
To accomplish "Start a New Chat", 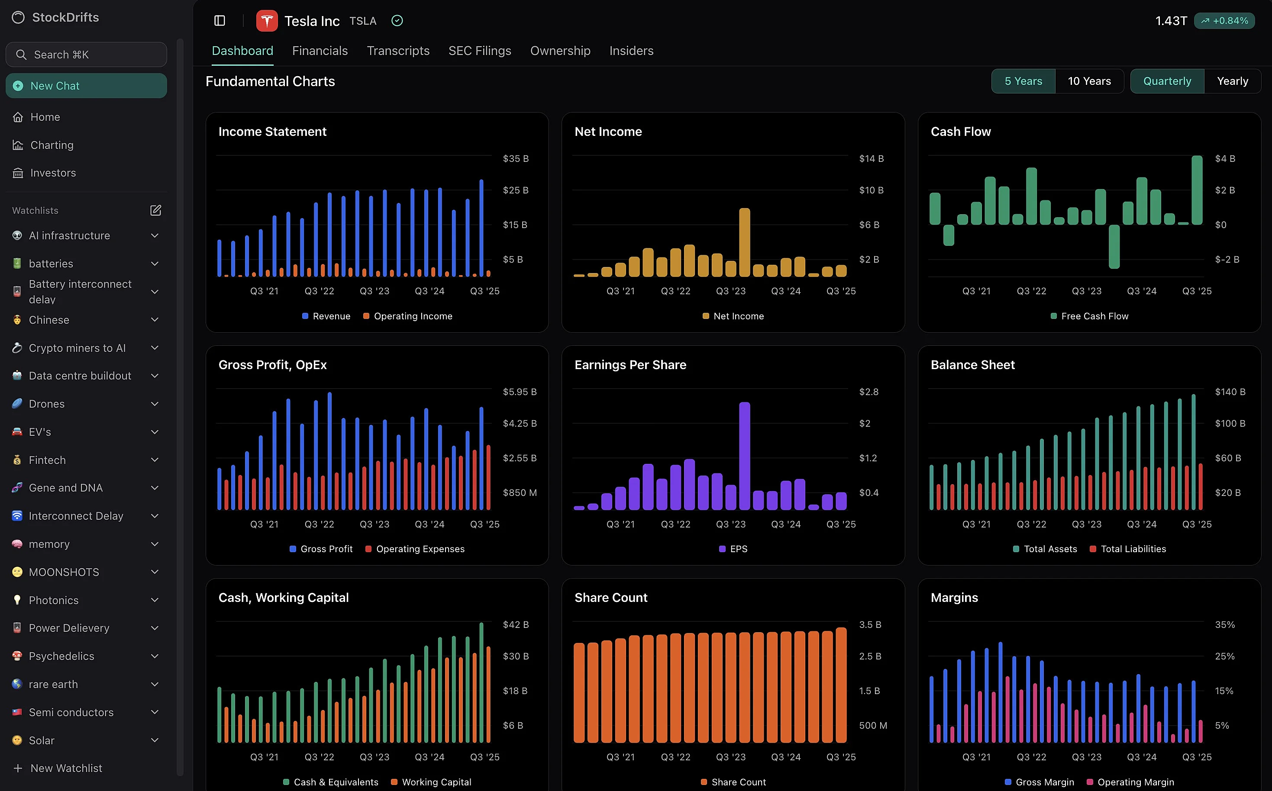I will pos(86,86).
